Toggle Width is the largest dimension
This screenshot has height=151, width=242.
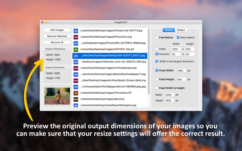point(157,62)
